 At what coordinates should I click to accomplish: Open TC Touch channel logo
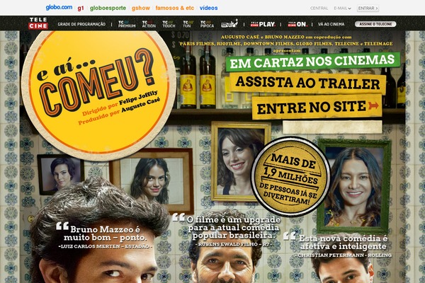tap(169, 24)
